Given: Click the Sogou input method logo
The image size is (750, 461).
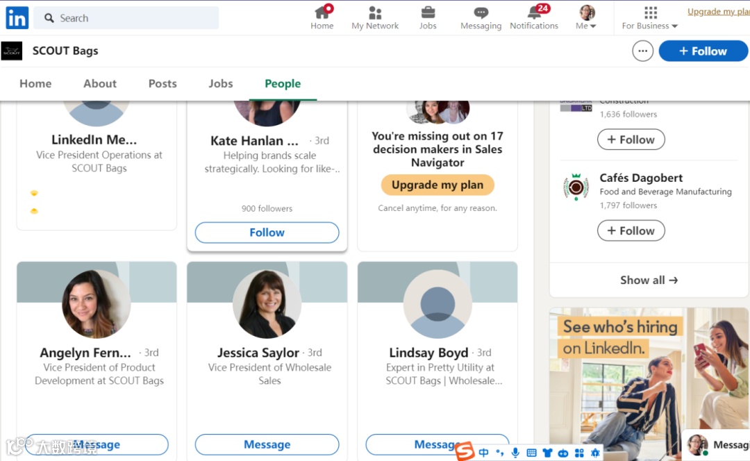Looking at the screenshot, I should (465, 451).
